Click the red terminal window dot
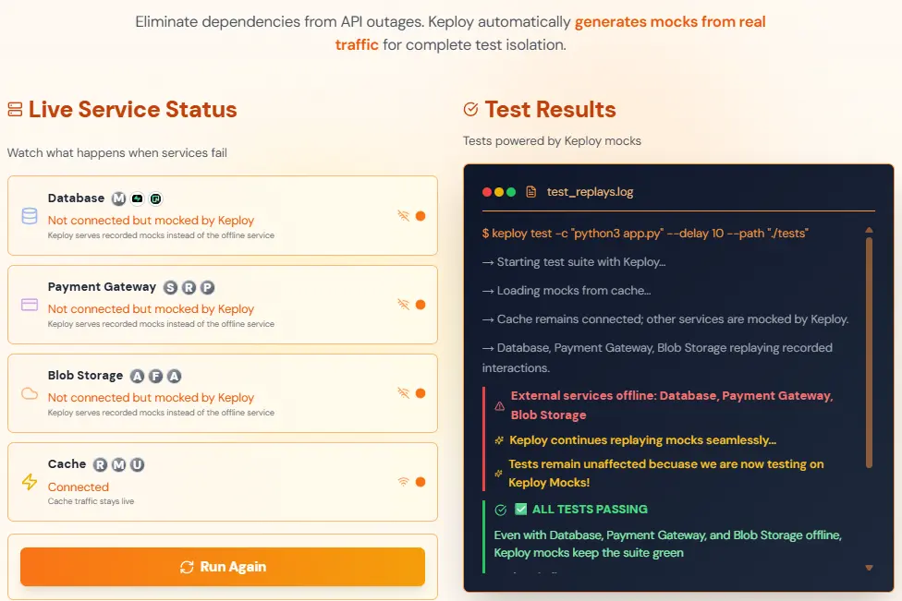Image resolution: width=902 pixels, height=601 pixels. pos(487,192)
